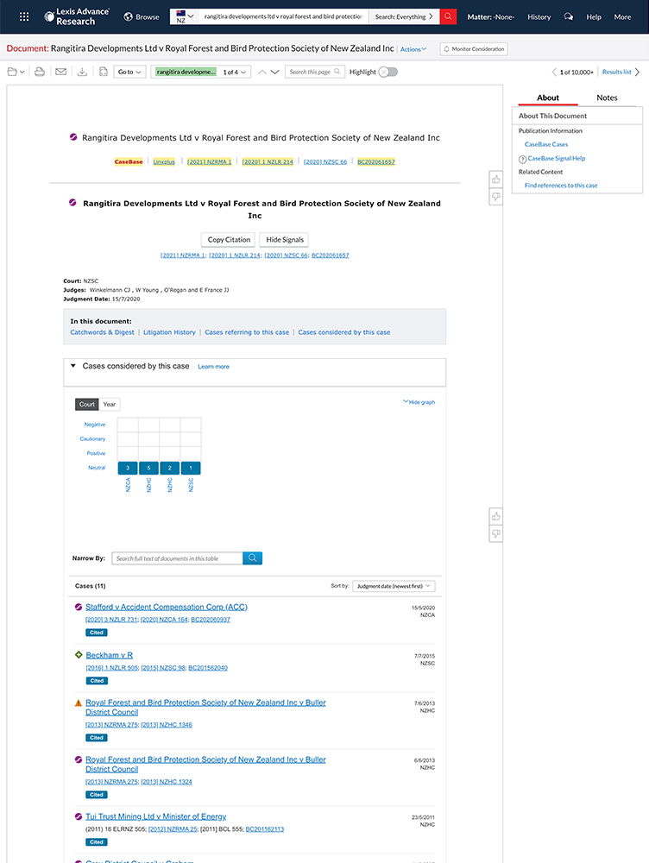Click the download icon in toolbar
The image size is (649, 863).
pos(82,72)
